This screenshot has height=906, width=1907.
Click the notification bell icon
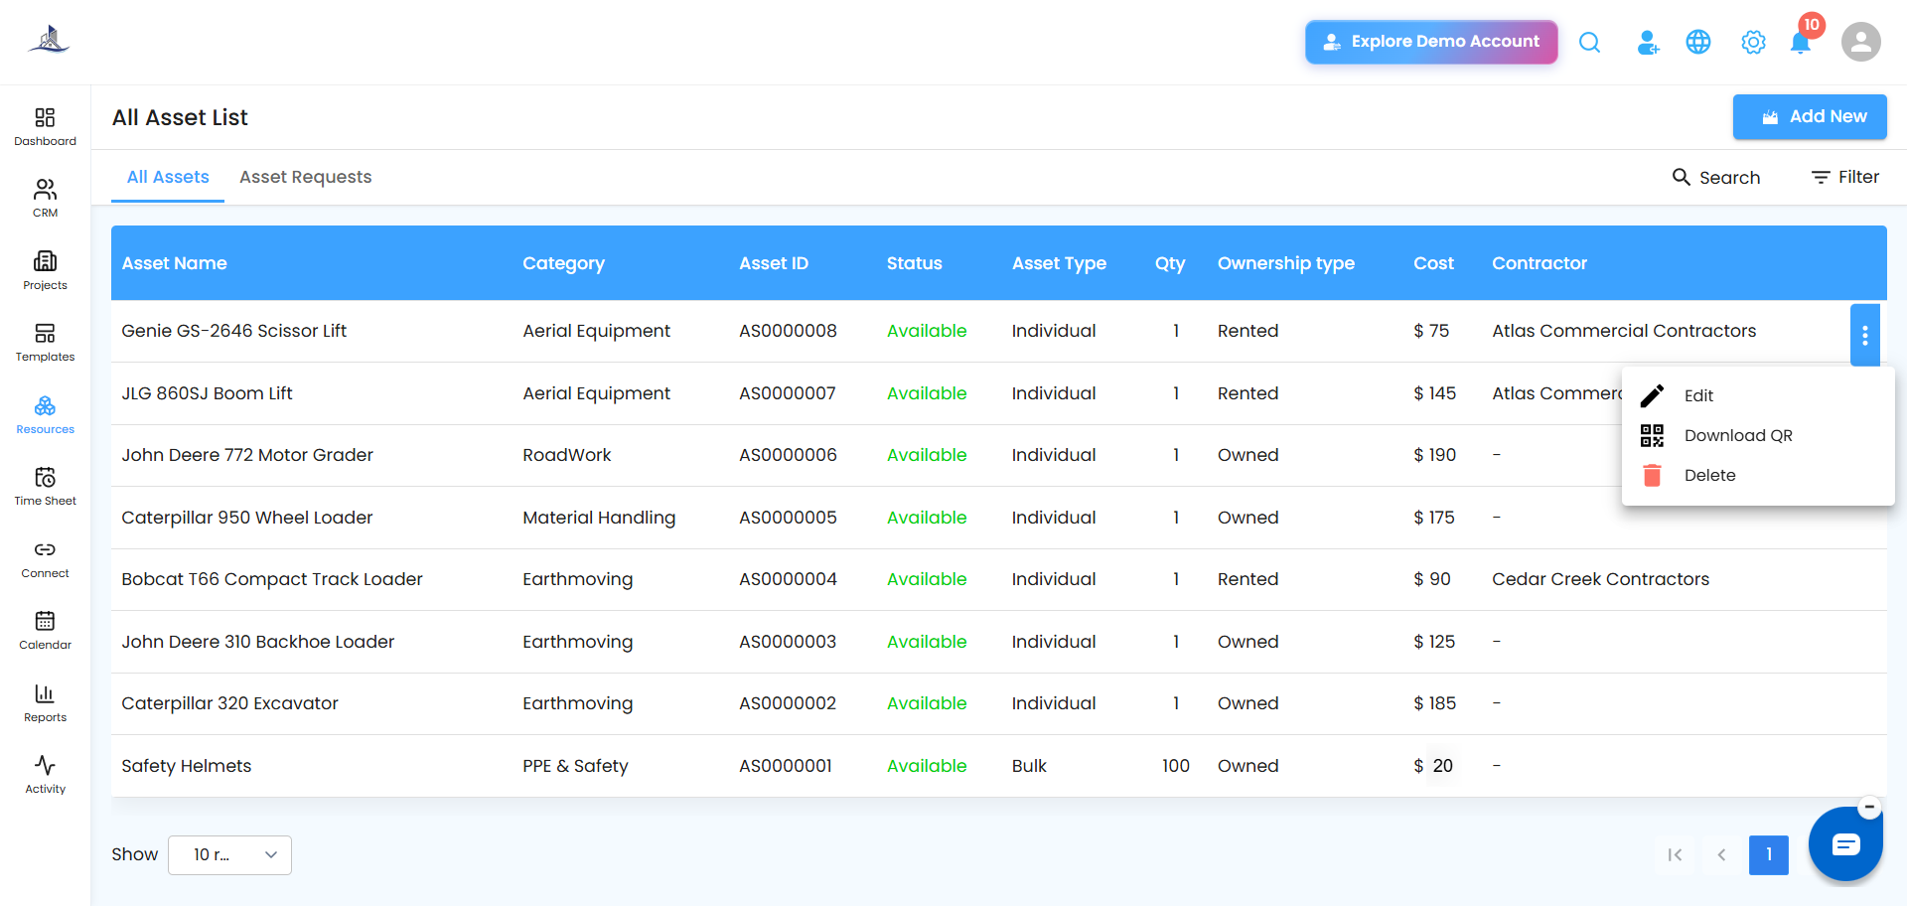[x=1800, y=43]
